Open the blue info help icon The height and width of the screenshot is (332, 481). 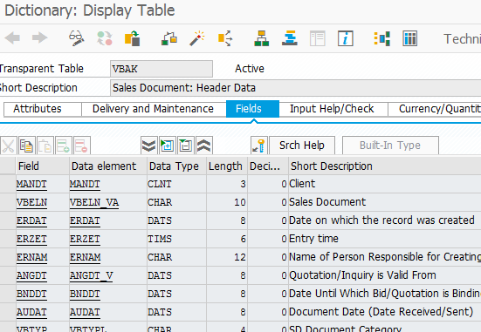[346, 38]
